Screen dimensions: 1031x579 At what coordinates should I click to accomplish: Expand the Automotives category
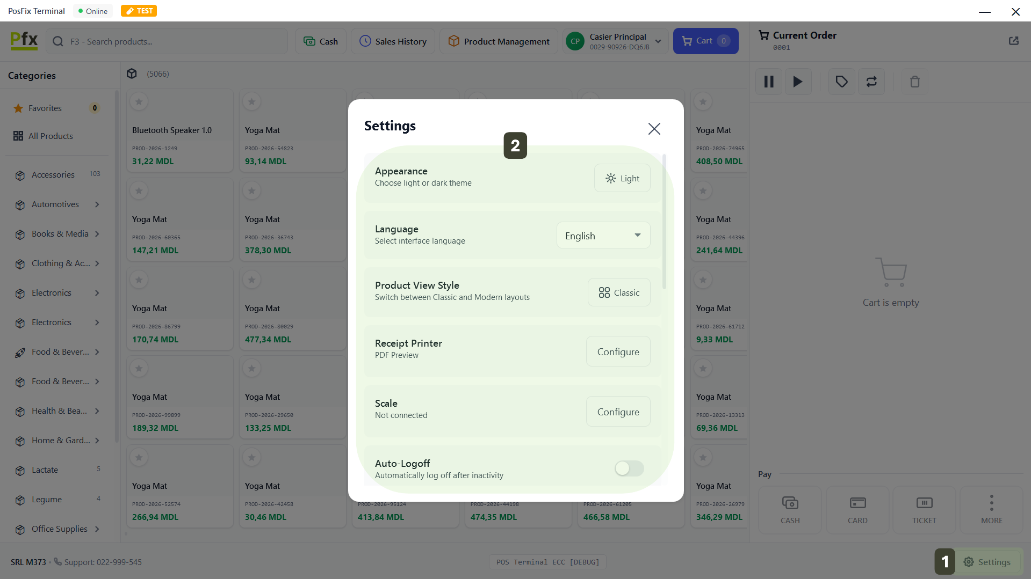point(97,204)
